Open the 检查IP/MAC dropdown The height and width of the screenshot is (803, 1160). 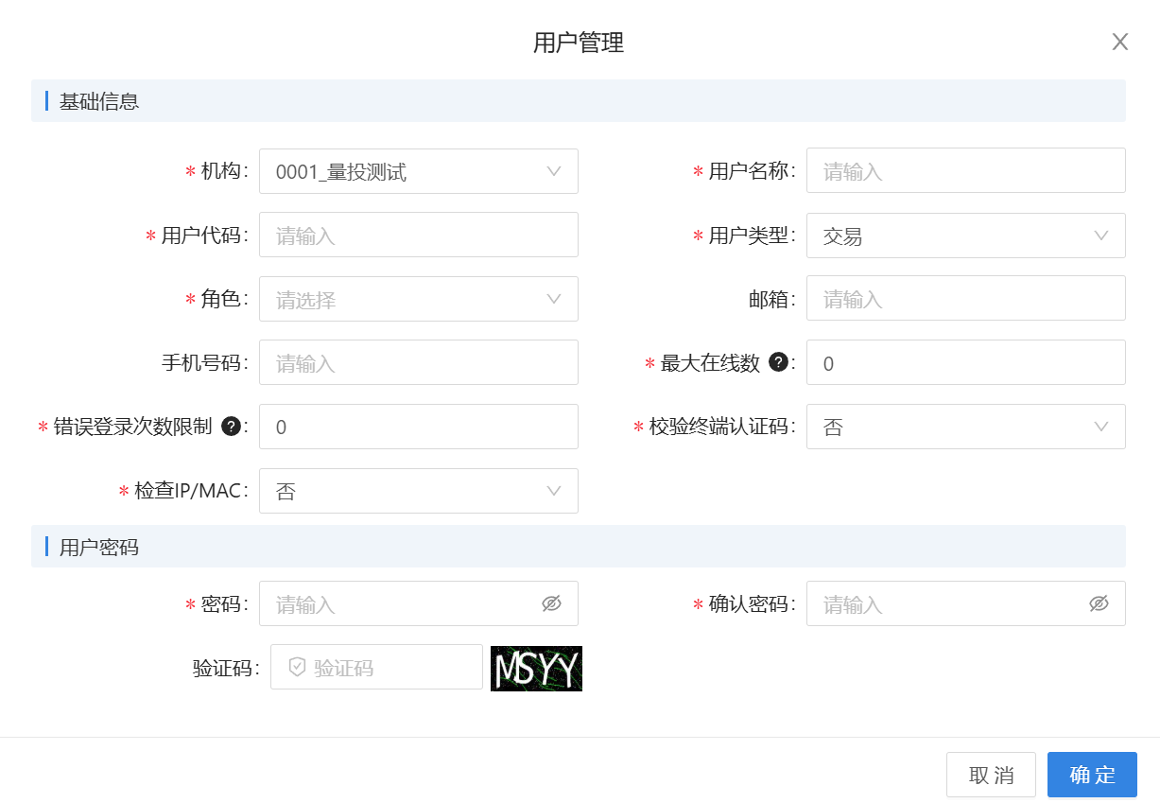[x=419, y=491]
